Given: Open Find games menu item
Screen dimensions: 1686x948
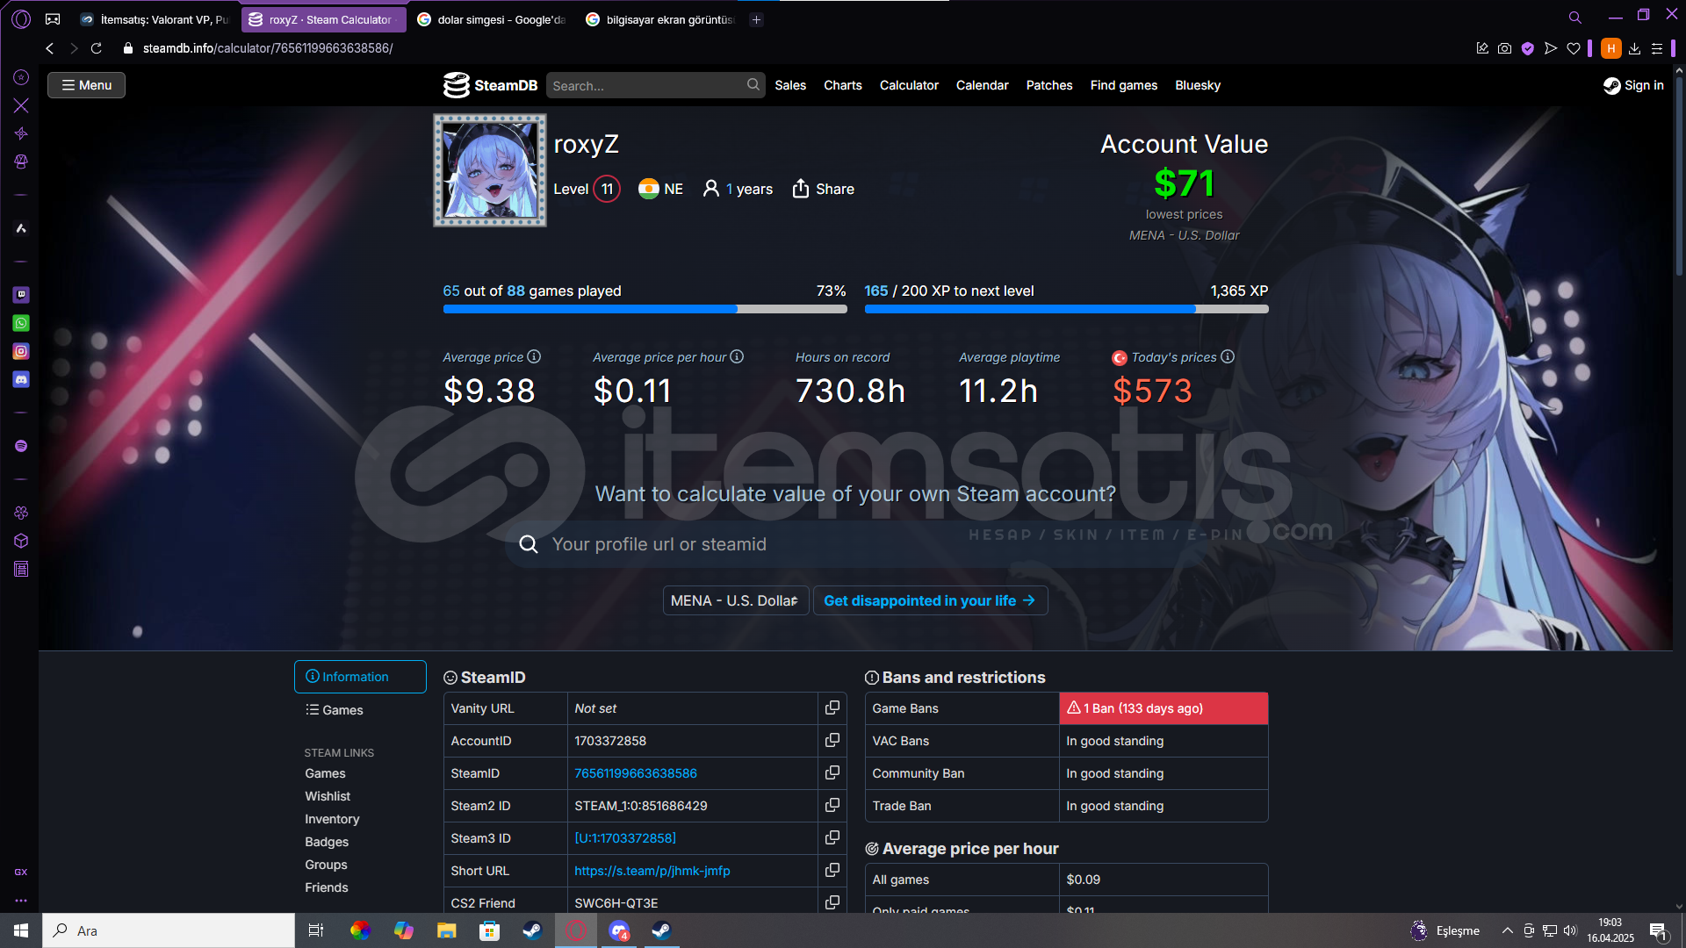Looking at the screenshot, I should tap(1124, 85).
